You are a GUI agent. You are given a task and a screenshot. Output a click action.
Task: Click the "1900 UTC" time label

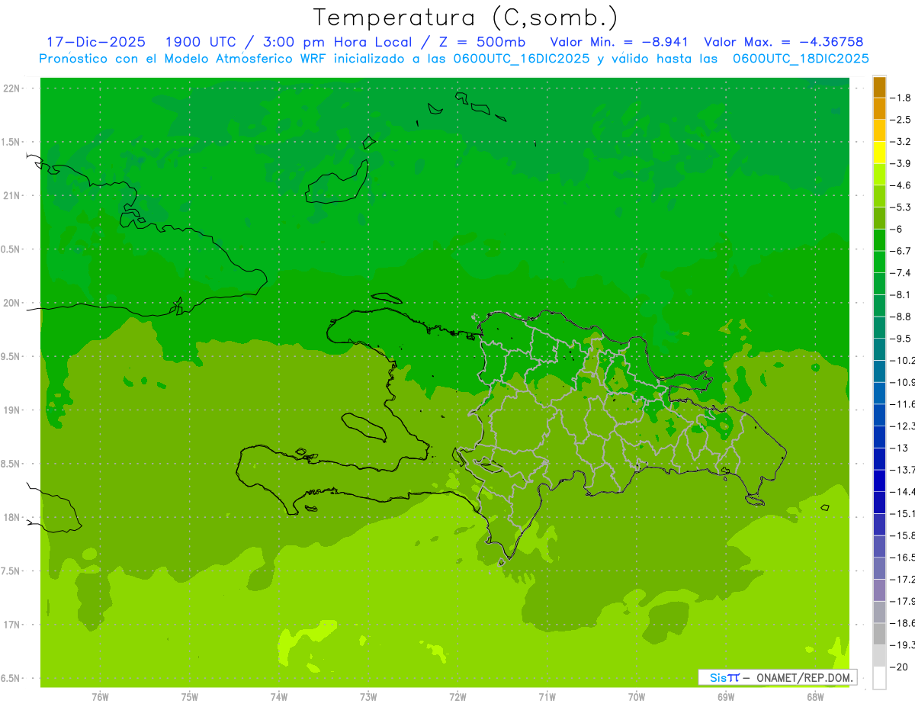(x=201, y=42)
